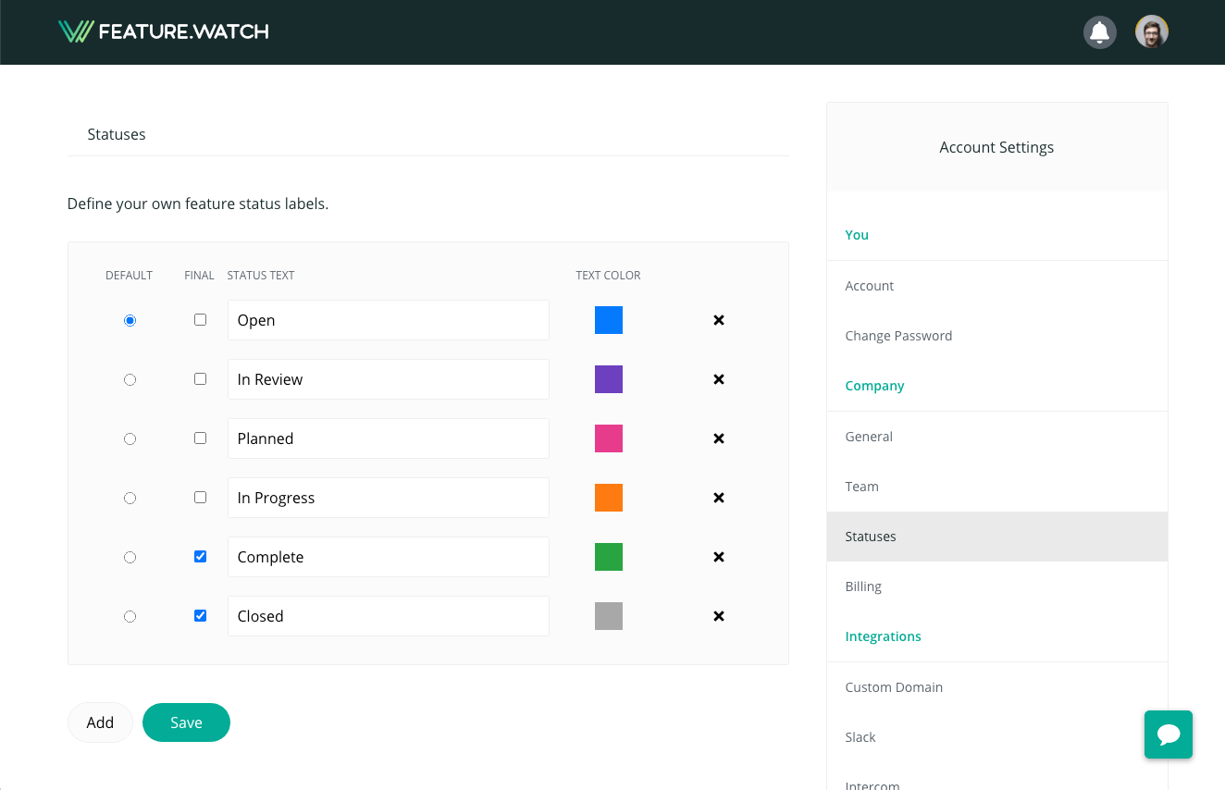Uncheck Final for Complete status
Viewport: 1225px width, 790px height.
coord(200,557)
